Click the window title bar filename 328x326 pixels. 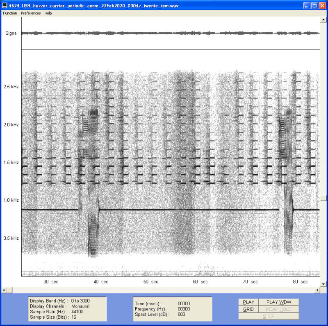93,6
